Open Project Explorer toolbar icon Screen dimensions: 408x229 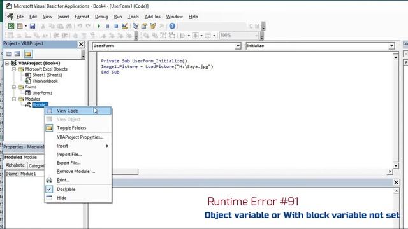point(136,26)
